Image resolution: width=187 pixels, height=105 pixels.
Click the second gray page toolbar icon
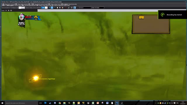click(x=60, y=8)
